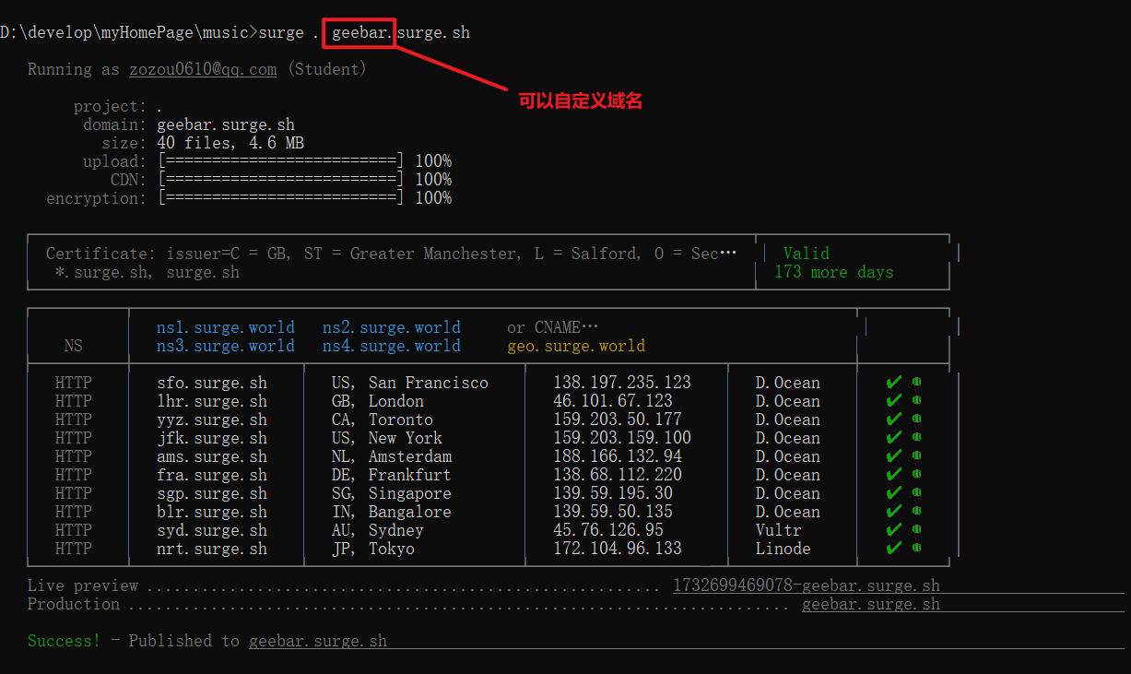Click the command line D:\develop\myHomePage\music>surge
1131x674 pixels.
pyautogui.click(x=152, y=32)
